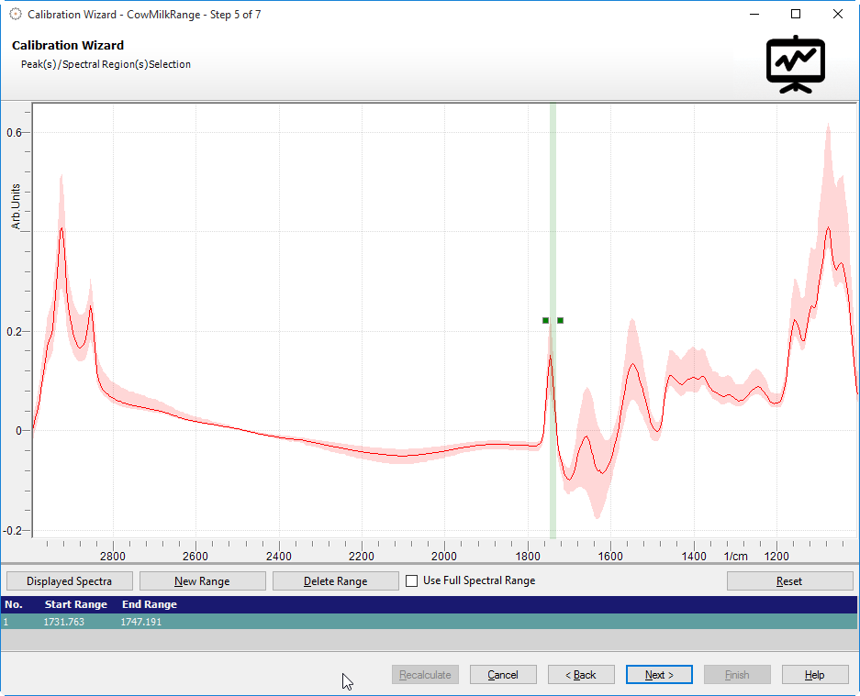Click the Start Range value 1731.763

tap(63, 622)
